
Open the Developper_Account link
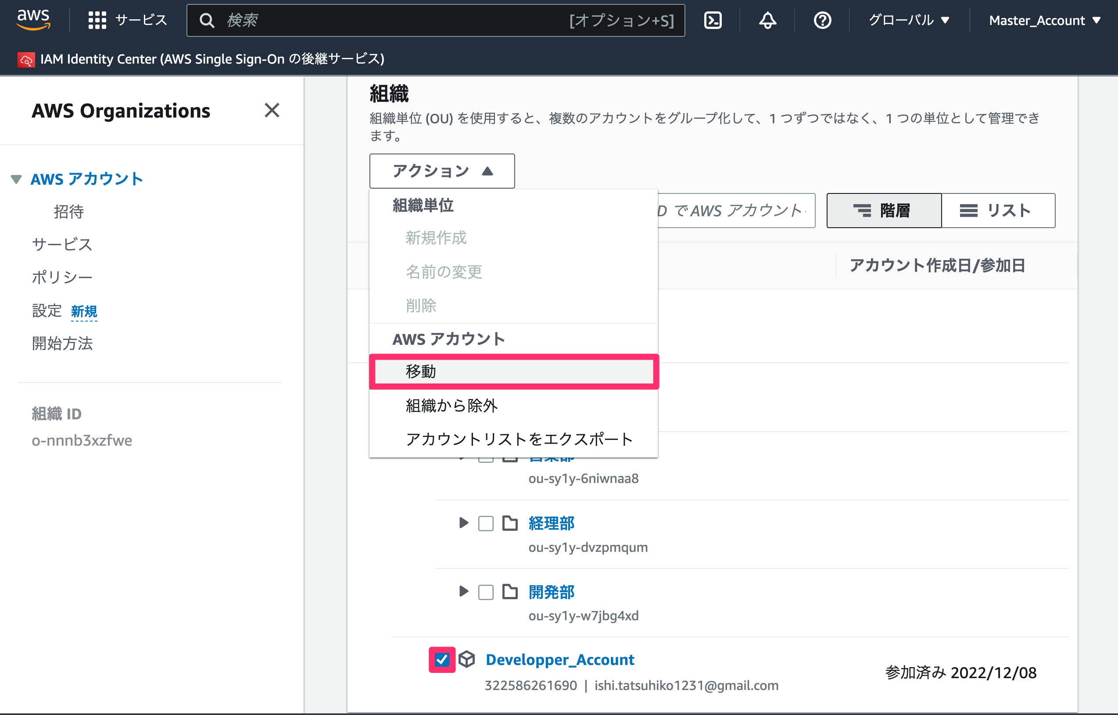click(559, 659)
